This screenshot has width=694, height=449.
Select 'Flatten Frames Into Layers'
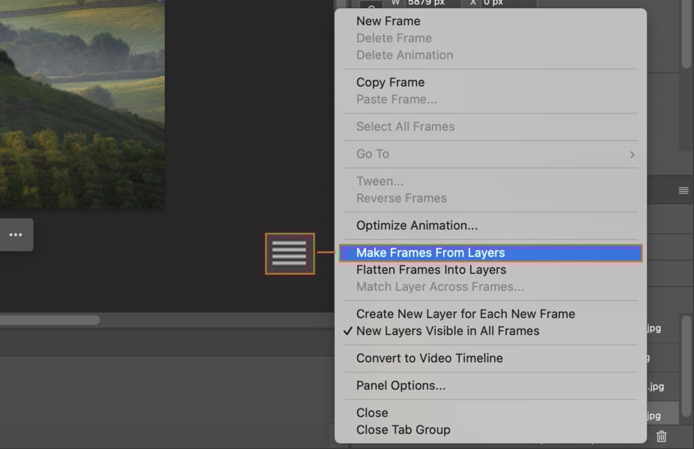point(432,269)
